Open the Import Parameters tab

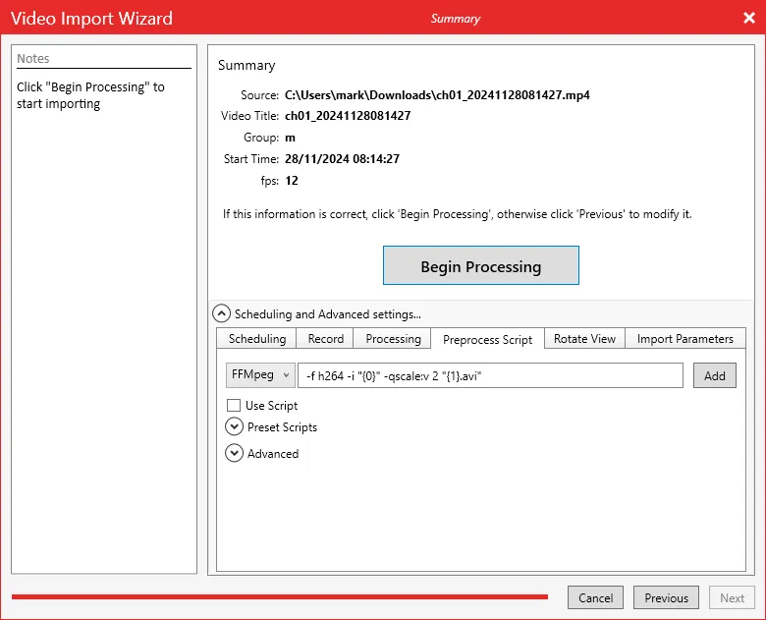click(x=684, y=339)
